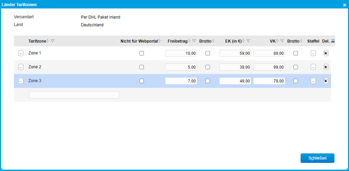Click the EK (in €) header text
Image resolution: width=349 pixels, height=171 pixels.
tap(234, 41)
